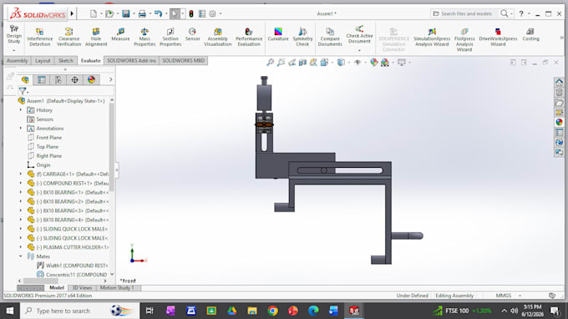This screenshot has width=568, height=319.
Task: Open Mass Properties
Action: (x=145, y=37)
